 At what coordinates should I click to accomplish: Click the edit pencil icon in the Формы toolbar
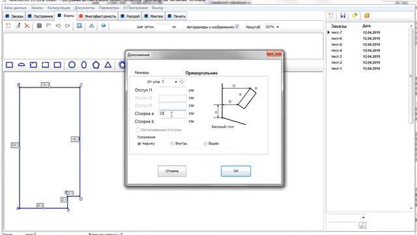(18, 26)
